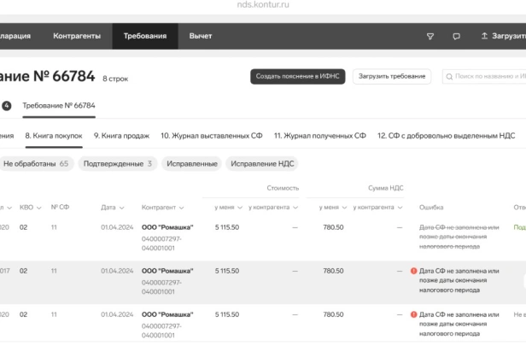Expand the Контрагент column dropdown
Image resolution: width=526 pixels, height=346 pixels.
point(182,208)
